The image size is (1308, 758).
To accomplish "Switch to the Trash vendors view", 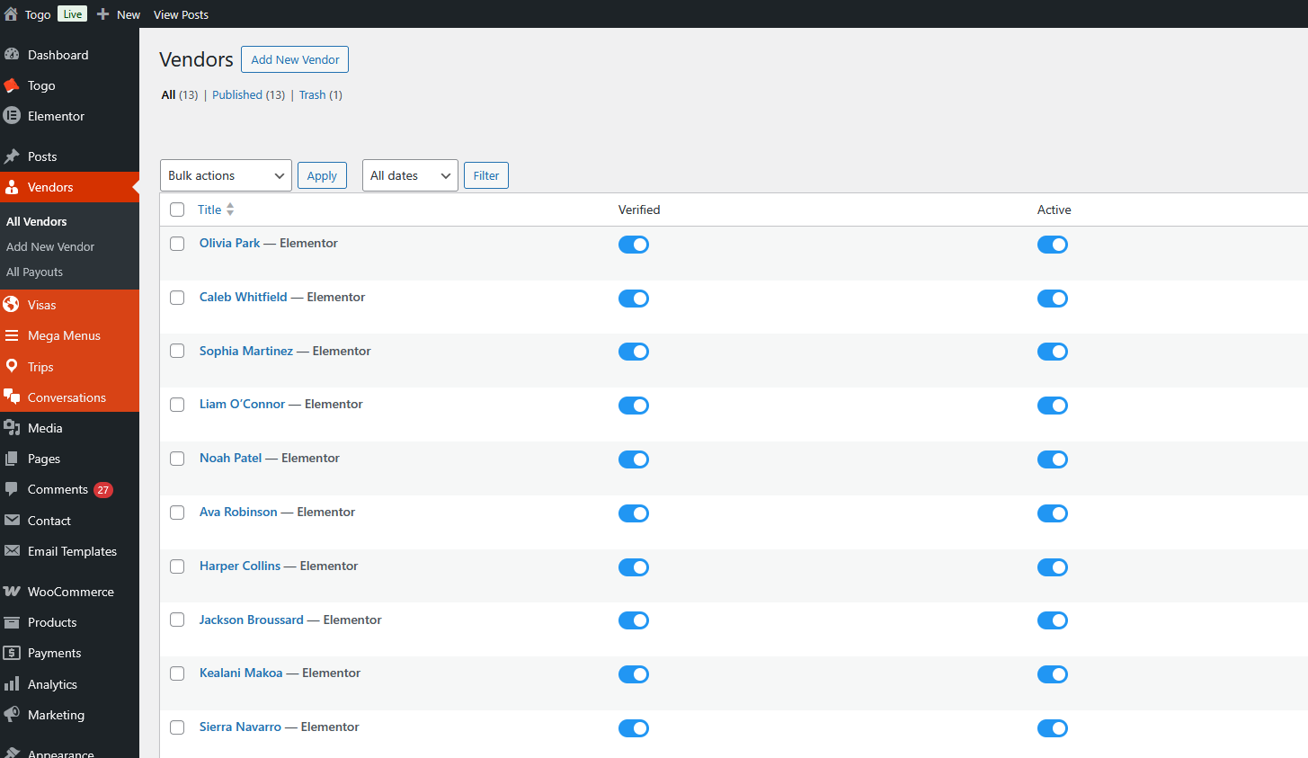I will click(312, 94).
